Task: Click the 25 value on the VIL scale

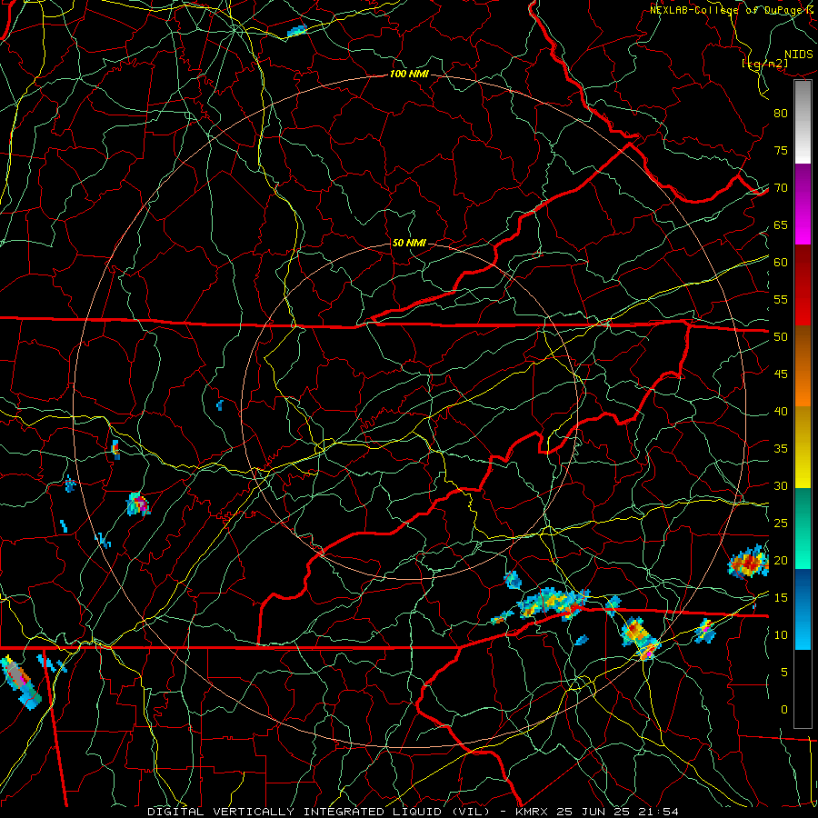Action: (x=781, y=524)
